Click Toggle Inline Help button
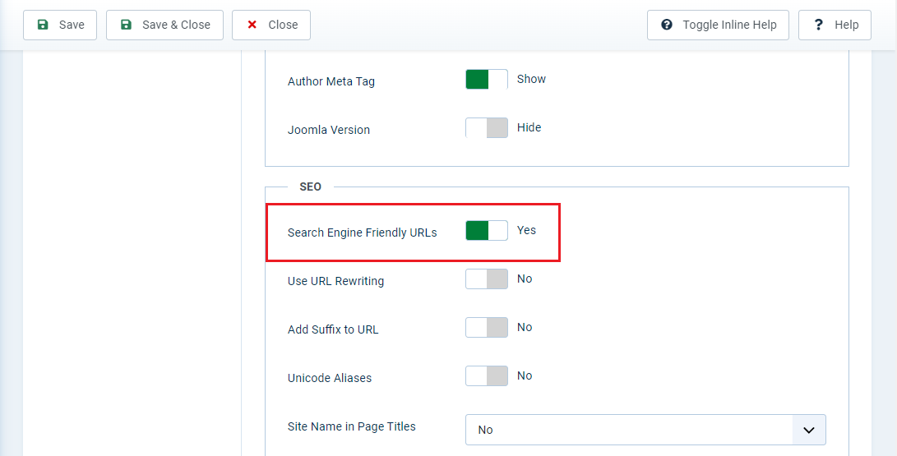This screenshot has width=897, height=456. pyautogui.click(x=718, y=25)
